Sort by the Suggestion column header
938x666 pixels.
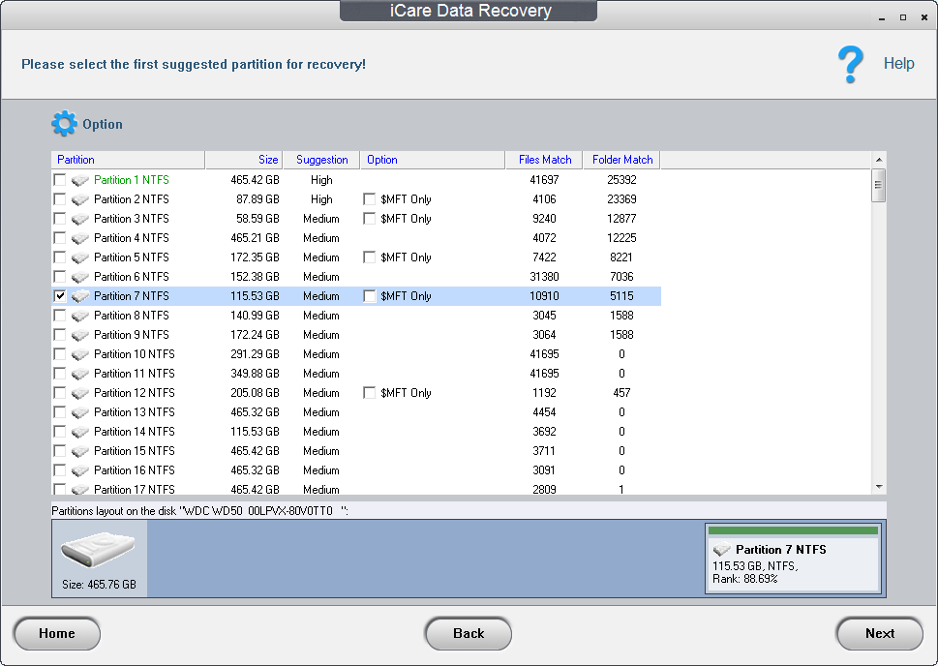[x=321, y=160]
